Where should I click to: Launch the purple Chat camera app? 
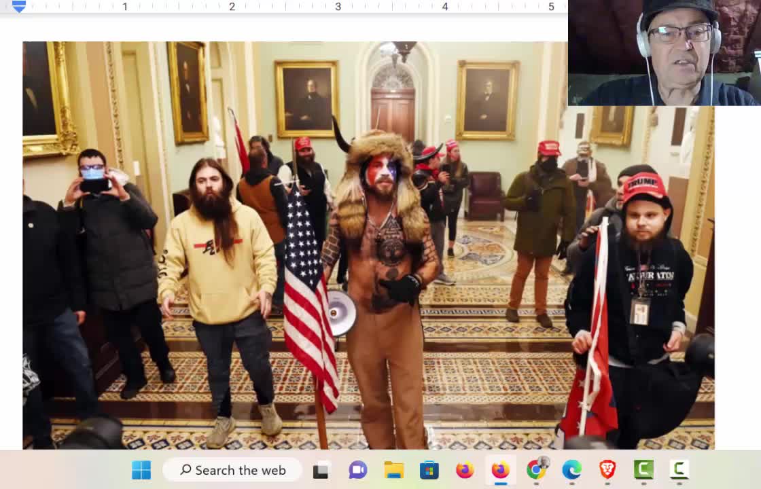pos(357,470)
